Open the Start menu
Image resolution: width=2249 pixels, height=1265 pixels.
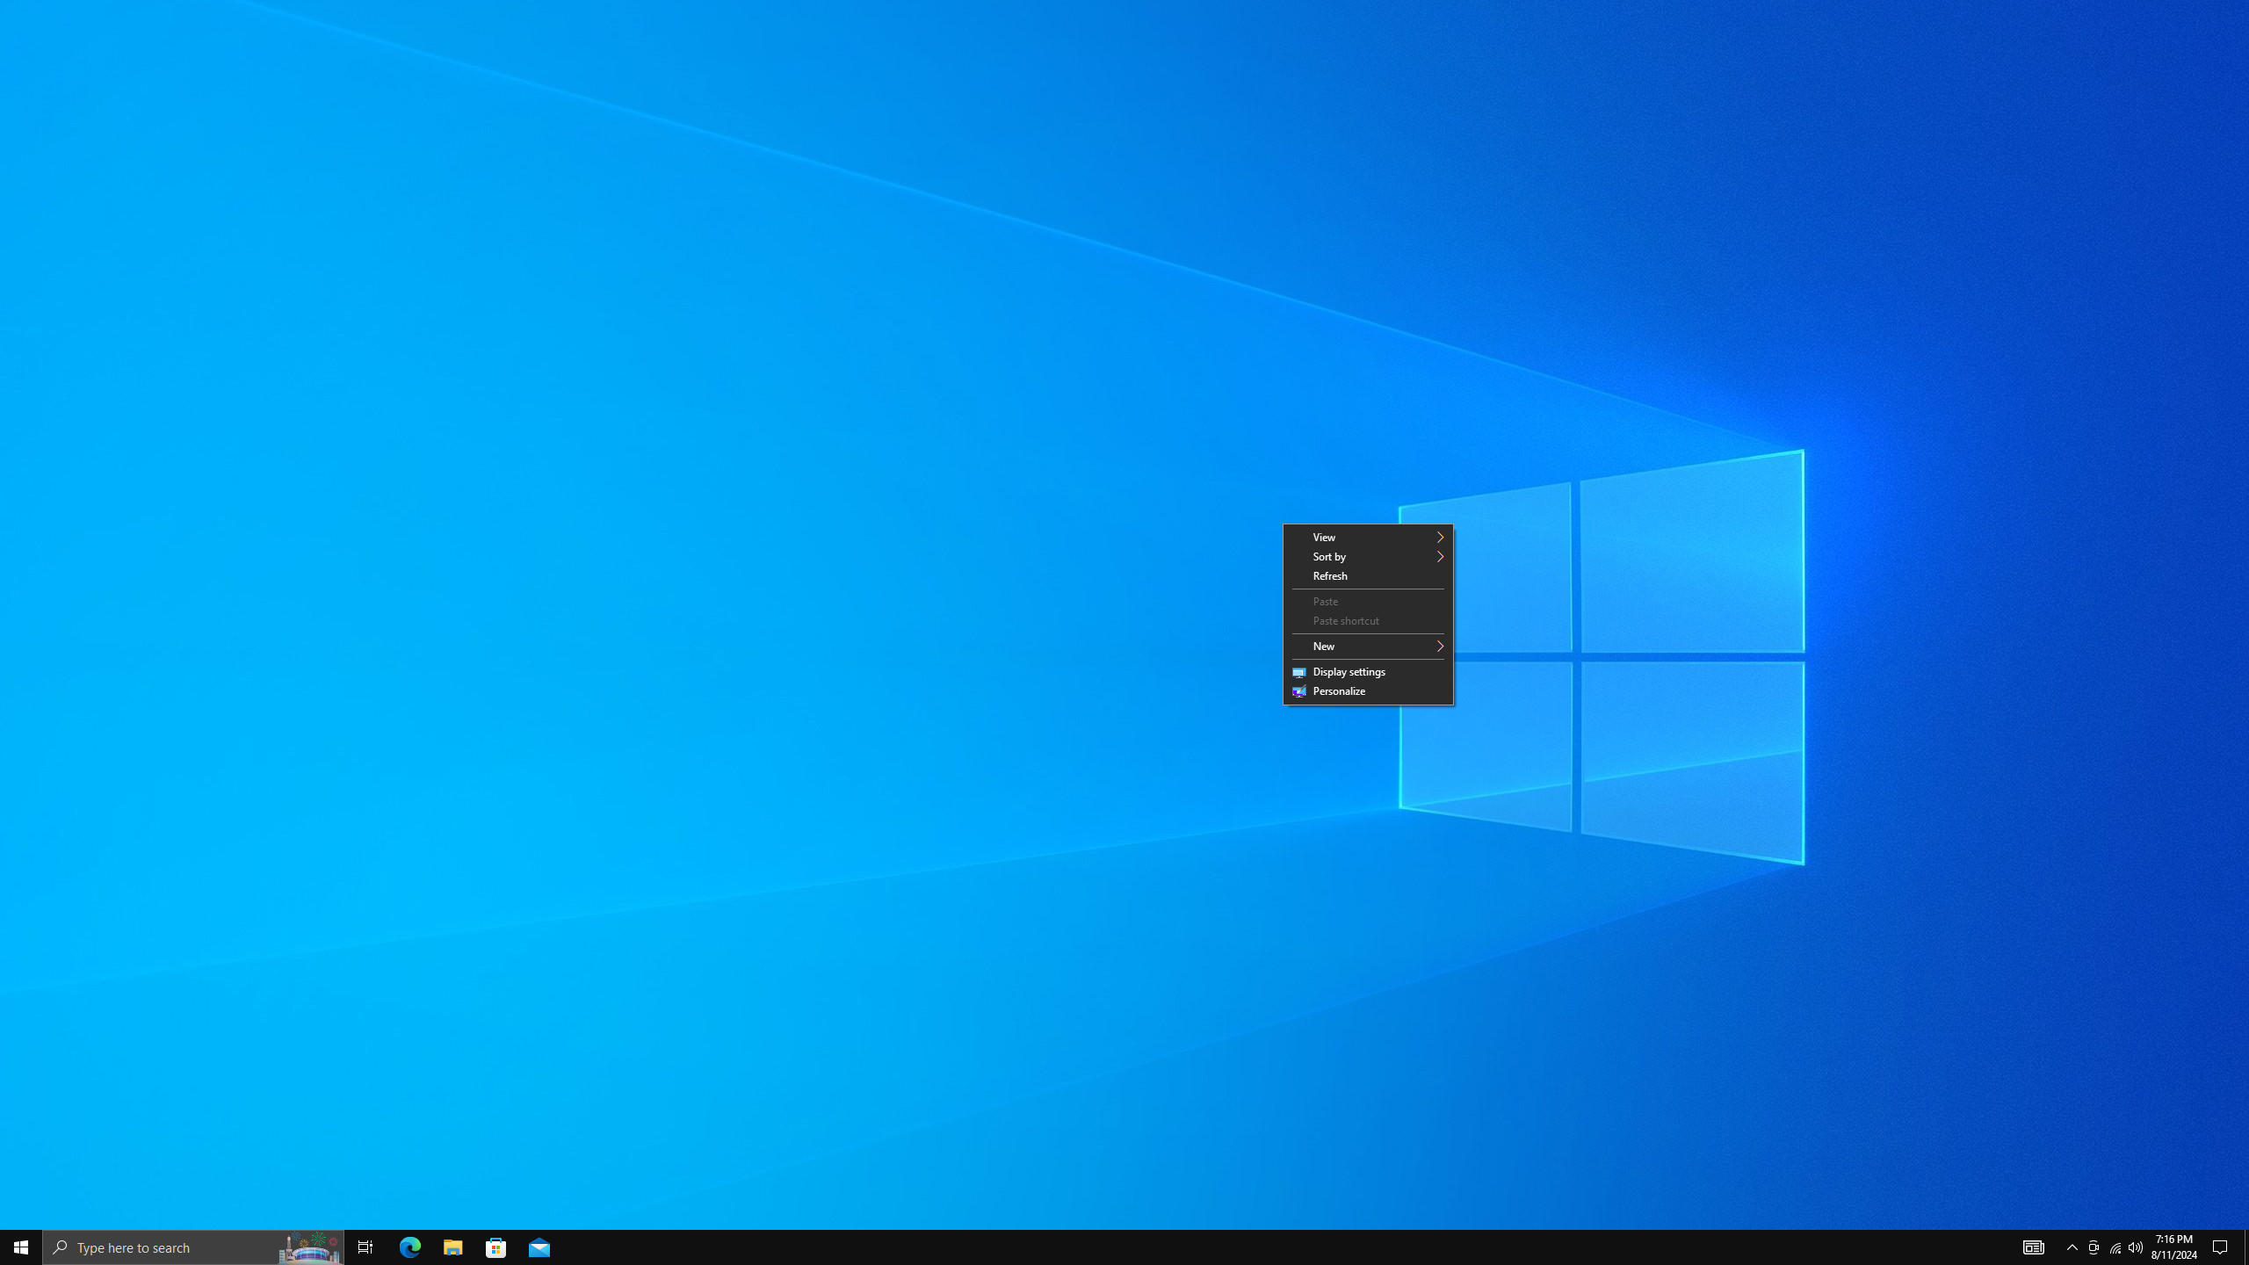(21, 1247)
